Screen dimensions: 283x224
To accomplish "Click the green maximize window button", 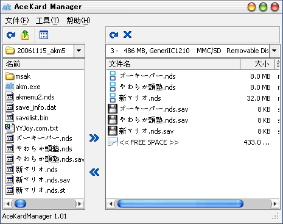I will click(x=264, y=7).
